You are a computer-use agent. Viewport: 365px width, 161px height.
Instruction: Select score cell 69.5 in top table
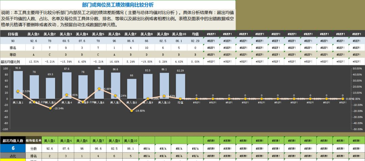66,41
